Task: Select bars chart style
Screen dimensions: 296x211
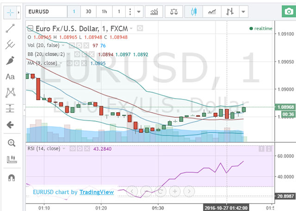Action: (x=230, y=12)
